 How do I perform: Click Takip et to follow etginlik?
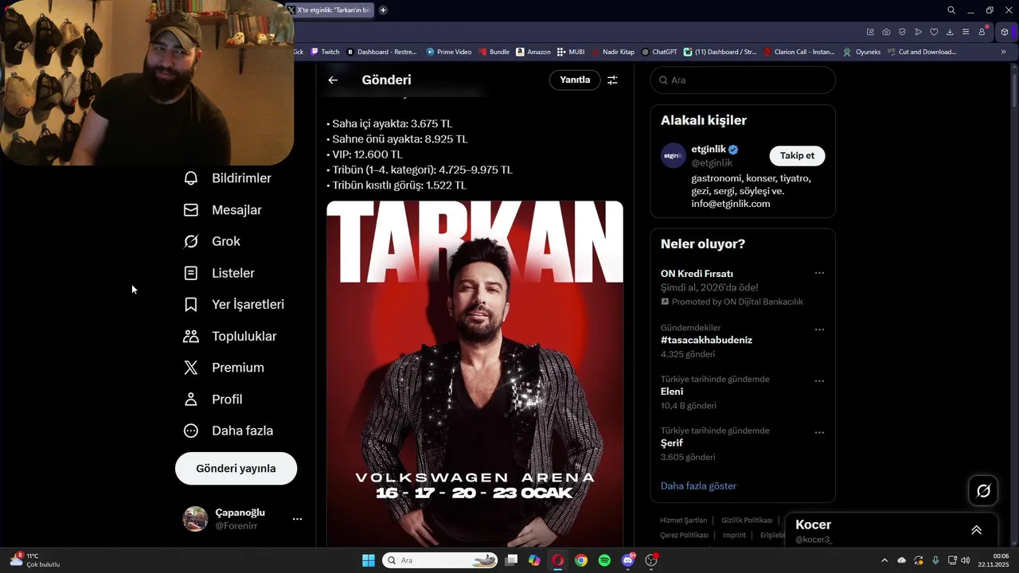[x=797, y=156]
